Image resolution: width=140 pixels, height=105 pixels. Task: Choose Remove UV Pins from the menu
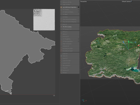[x=70, y=2]
